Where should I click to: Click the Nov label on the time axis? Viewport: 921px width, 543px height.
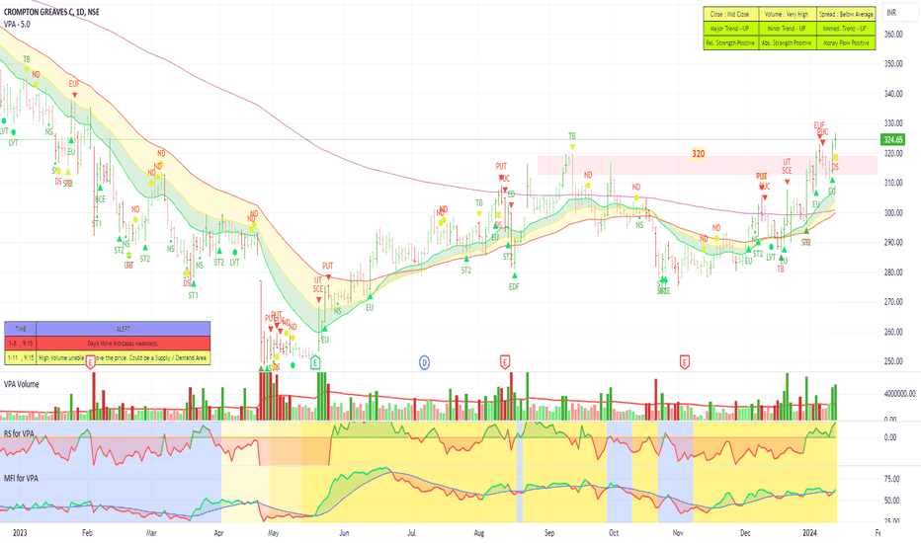678,533
